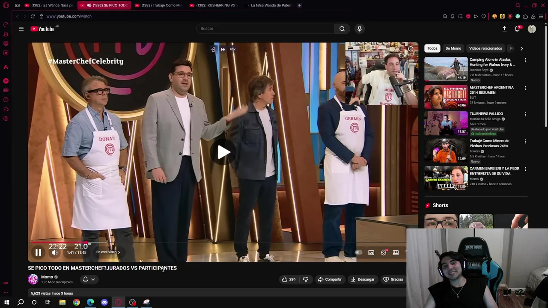
Task: Open the snapshot tool in browser toolbar
Action: click(460, 16)
